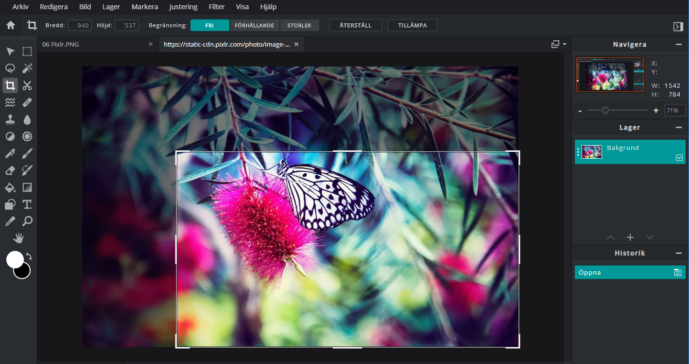Viewport: 689px width, 364px height.
Task: Enable the Förhållande constraint option
Action: [254, 25]
